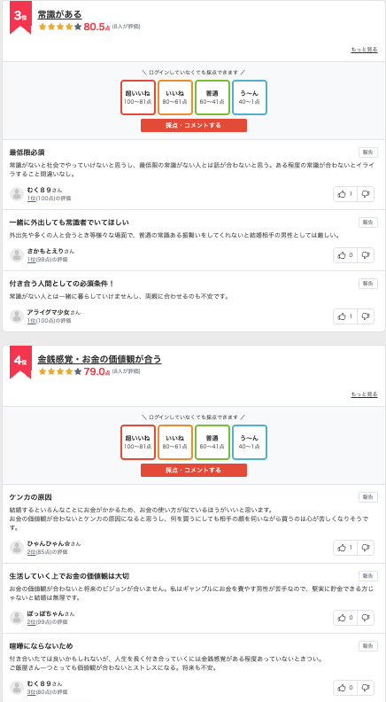Click the 3位 rank ribbon badge
Screen dimensions: 386x702
(20, 17)
